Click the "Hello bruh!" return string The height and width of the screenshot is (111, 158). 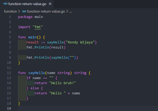click(62, 83)
